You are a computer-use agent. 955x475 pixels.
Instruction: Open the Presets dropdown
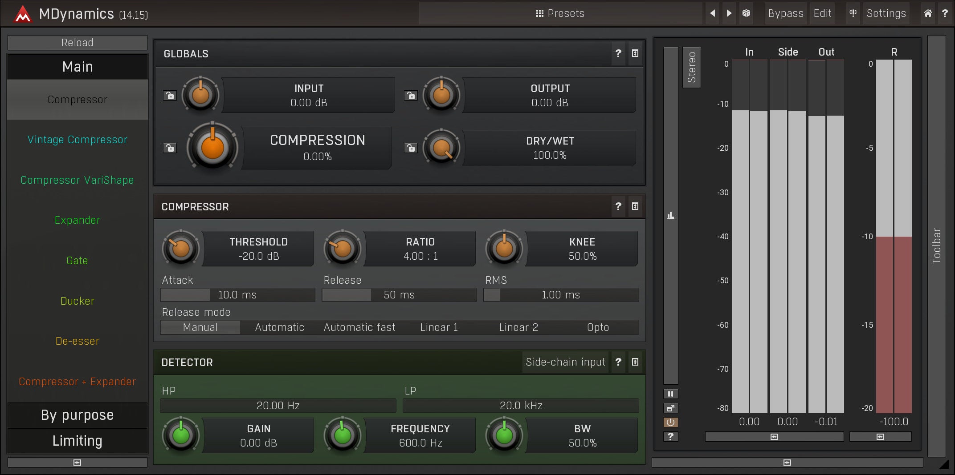pyautogui.click(x=560, y=13)
